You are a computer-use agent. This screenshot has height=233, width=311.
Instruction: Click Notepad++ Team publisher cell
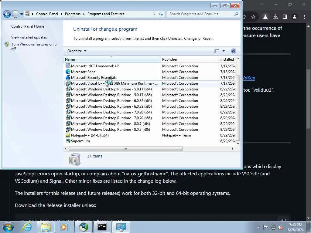click(176, 135)
